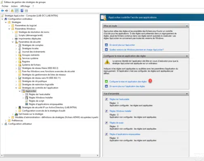Click the Stratégies de réseau sans fil icon
The width and height of the screenshot is (204, 161).
[20, 78]
